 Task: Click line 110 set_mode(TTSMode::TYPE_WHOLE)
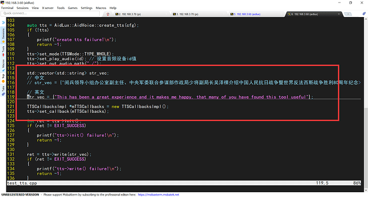[x=70, y=54]
